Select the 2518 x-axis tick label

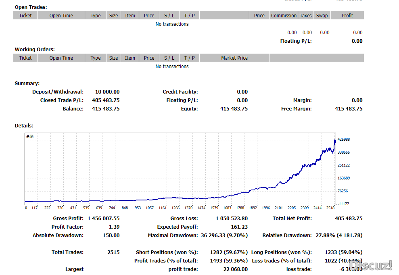tap(330, 208)
